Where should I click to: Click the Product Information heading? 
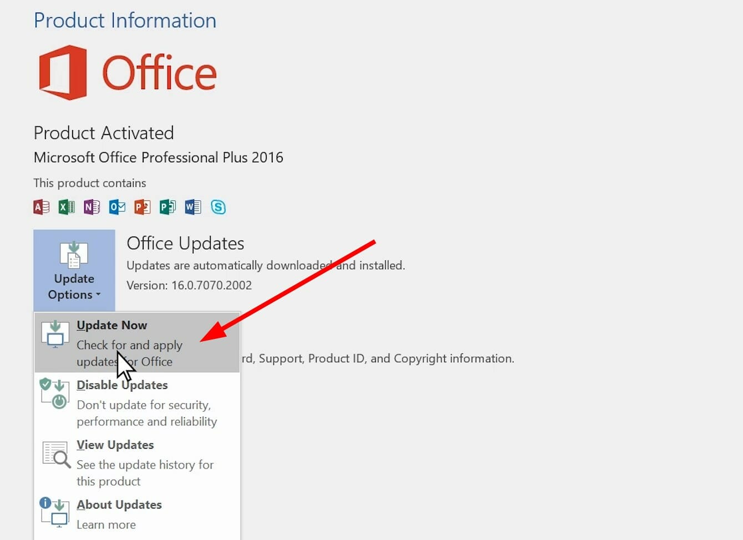[125, 20]
